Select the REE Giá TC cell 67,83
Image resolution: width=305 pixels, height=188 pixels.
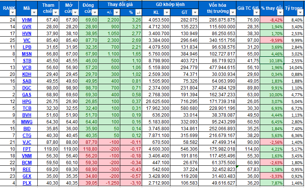248,170
